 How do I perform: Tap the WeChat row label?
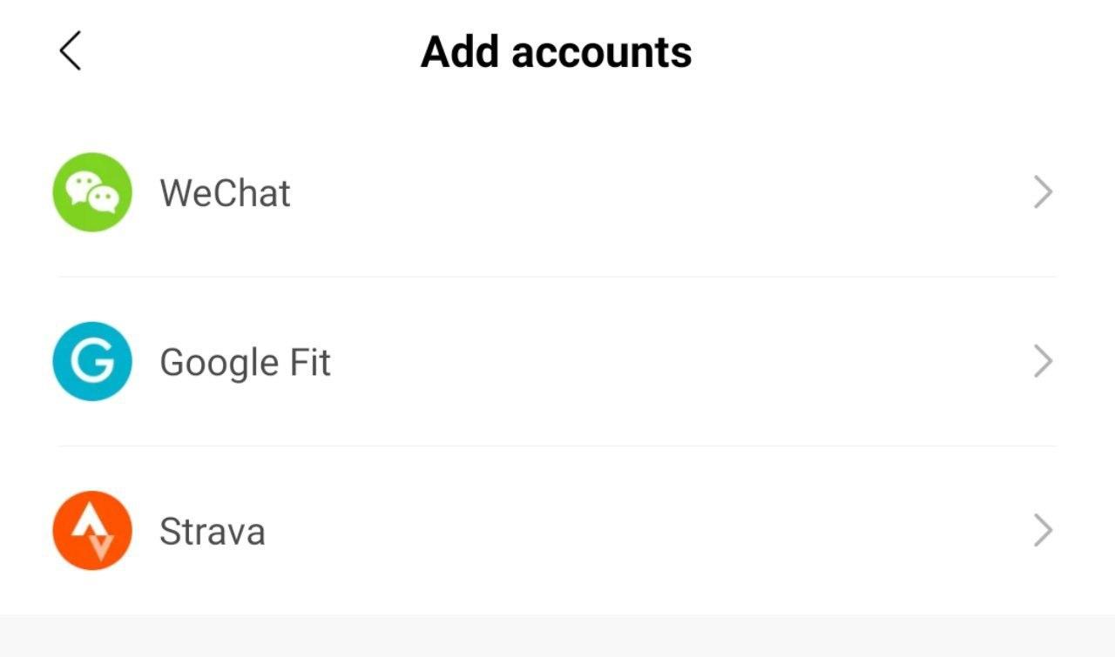[226, 192]
